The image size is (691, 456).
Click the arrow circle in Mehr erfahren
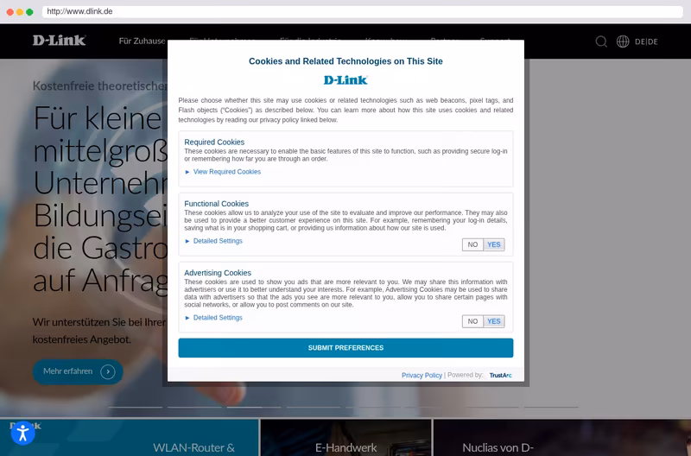[107, 372]
